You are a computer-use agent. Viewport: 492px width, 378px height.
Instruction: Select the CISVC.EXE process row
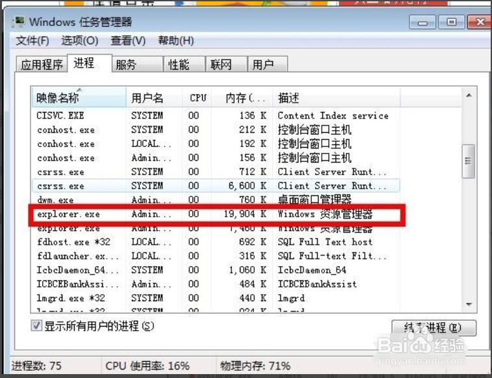pos(216,116)
